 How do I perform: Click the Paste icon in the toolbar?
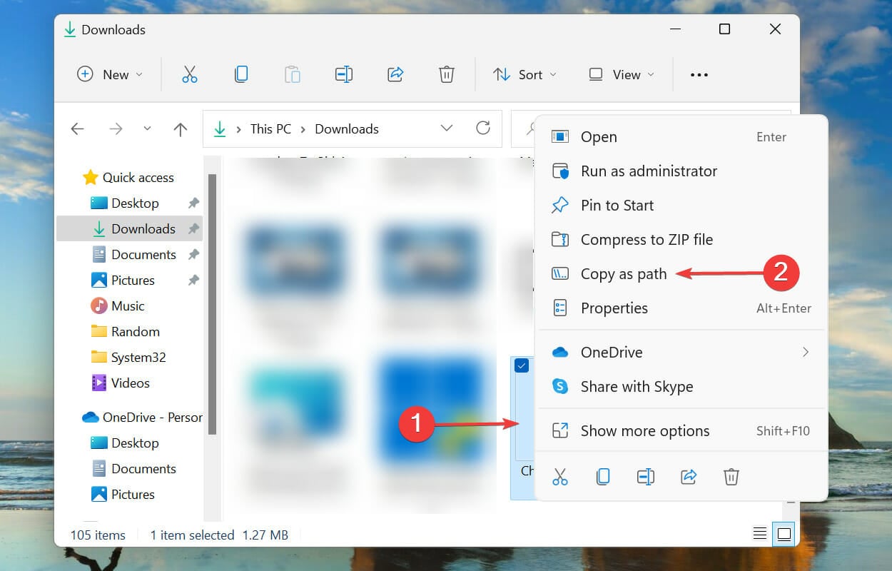(x=292, y=74)
